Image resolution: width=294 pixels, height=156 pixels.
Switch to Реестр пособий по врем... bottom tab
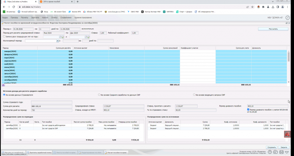tap(65, 153)
